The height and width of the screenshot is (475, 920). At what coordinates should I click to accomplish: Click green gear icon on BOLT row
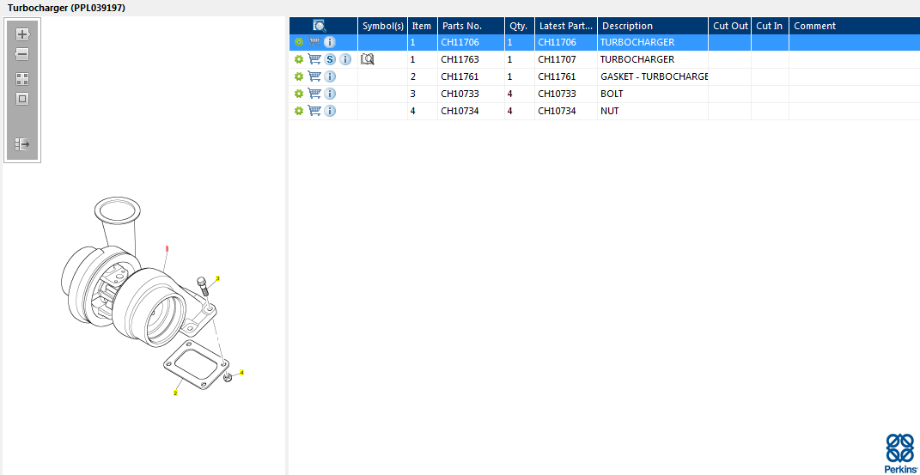(299, 94)
